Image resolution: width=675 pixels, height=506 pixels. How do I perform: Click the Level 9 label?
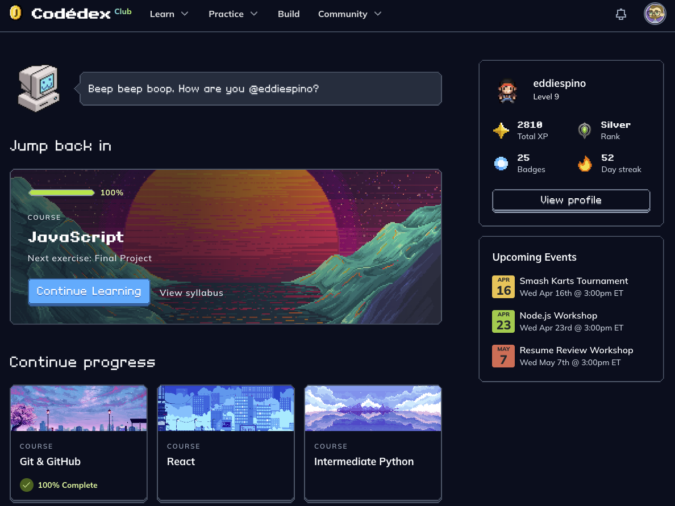546,97
